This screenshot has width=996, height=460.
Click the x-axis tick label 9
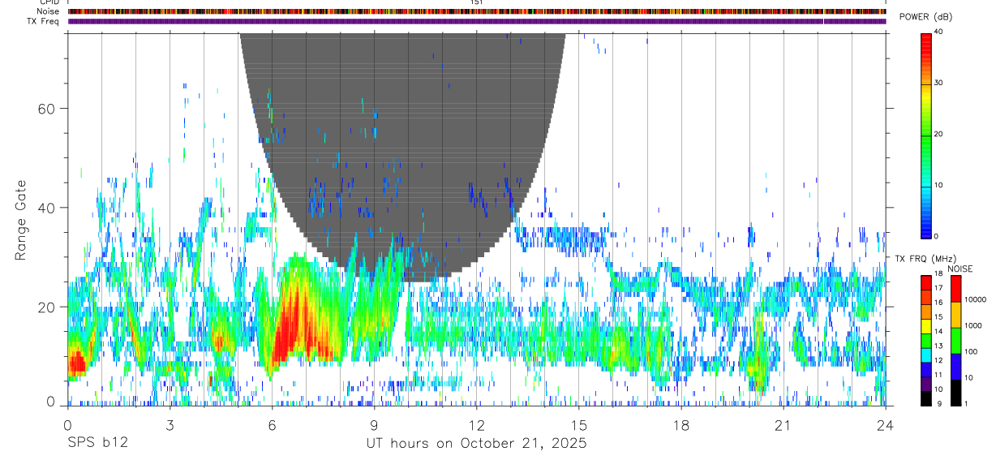click(374, 425)
